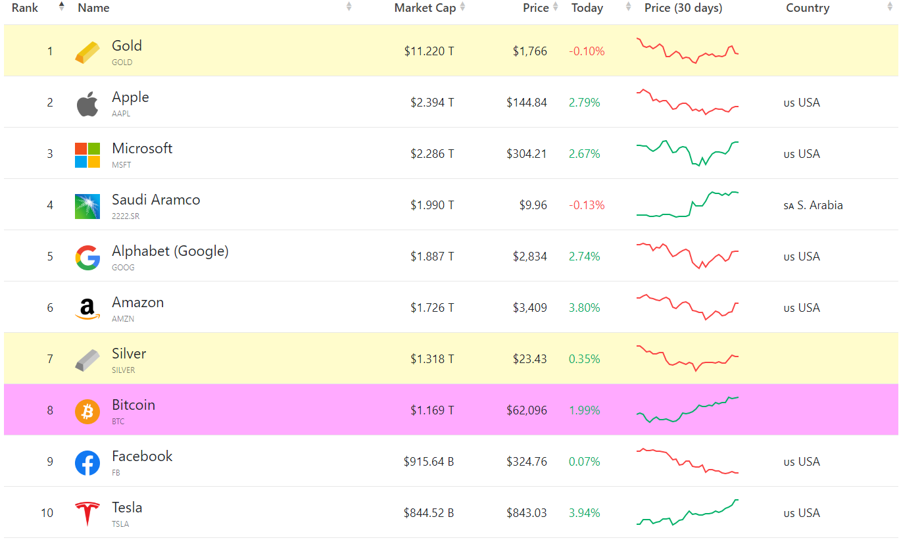View Bitcoin's 30-day price chart

point(687,410)
